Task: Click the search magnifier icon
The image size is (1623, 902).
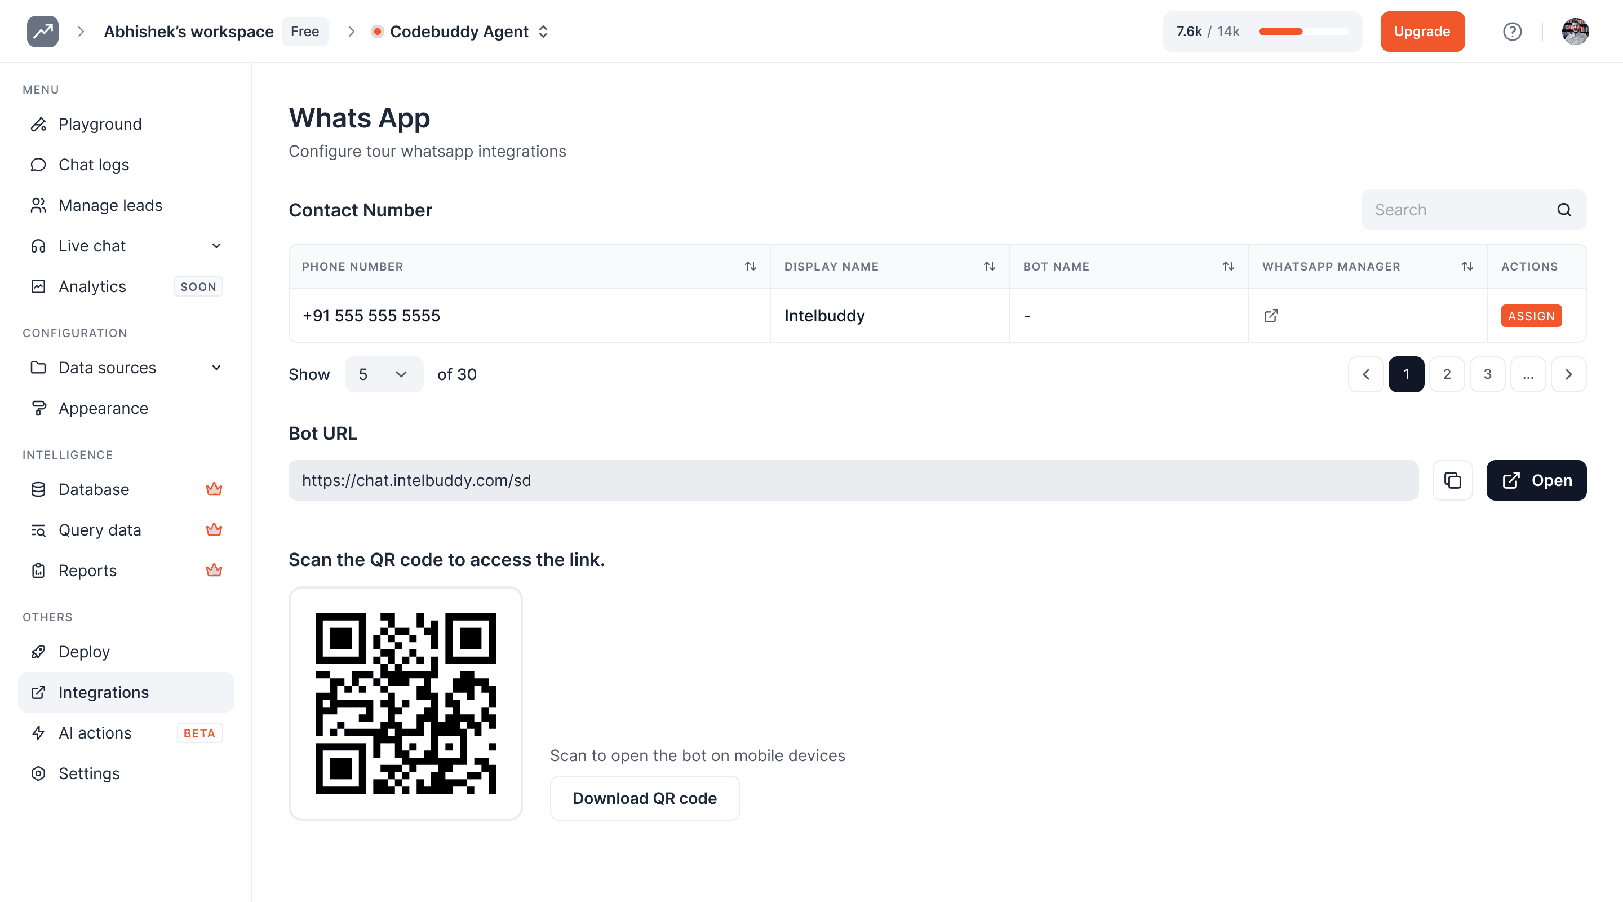Action: coord(1564,210)
